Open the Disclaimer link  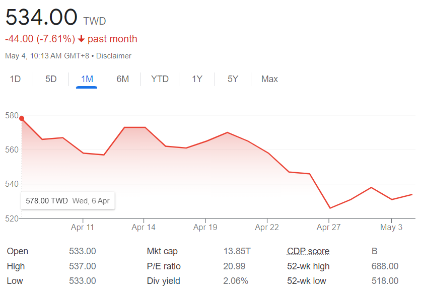tap(114, 56)
